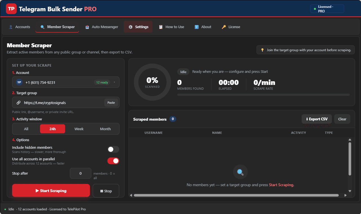Click the right arrow of the horizontal scrollbar
The width and height of the screenshot is (361, 214).
coord(346,195)
